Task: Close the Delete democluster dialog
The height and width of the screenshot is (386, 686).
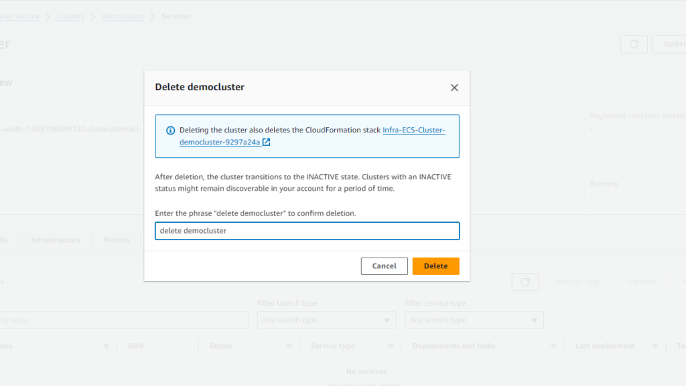Action: (454, 88)
